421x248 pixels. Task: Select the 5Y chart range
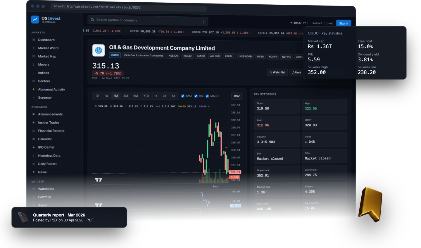pos(174,96)
